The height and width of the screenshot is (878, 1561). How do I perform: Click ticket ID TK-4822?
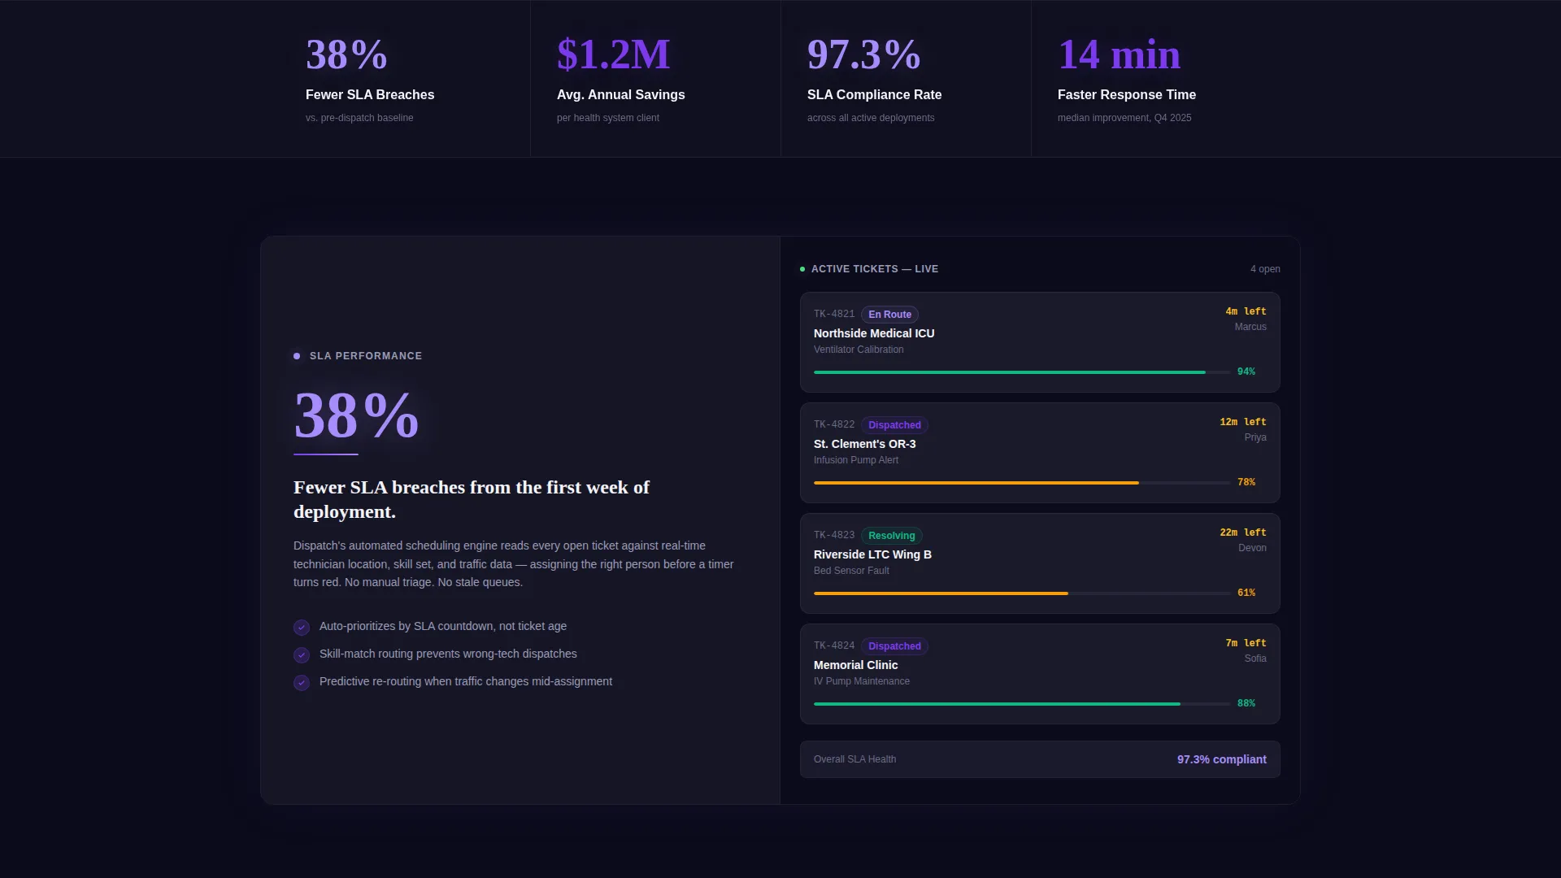[834, 424]
